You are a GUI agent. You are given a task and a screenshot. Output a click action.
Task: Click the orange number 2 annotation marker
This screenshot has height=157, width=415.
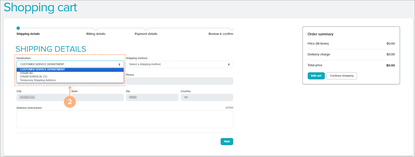coord(70,102)
